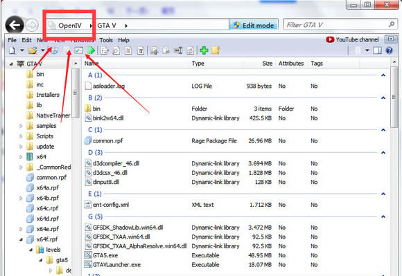This screenshot has width=402, height=276.
Task: Click the Open folder toolbar icon
Action: point(33,50)
